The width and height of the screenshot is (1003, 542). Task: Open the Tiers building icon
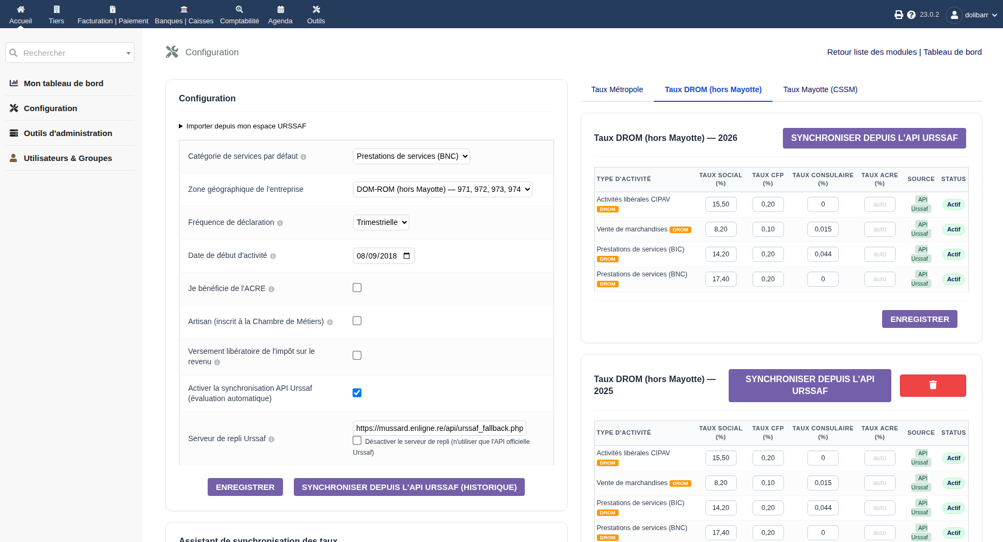56,9
